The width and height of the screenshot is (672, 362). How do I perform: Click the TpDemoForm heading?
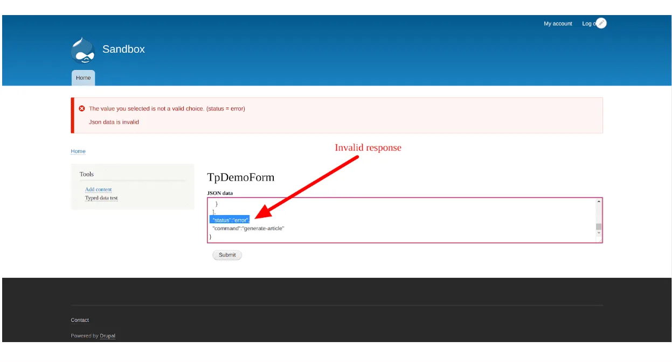point(241,178)
